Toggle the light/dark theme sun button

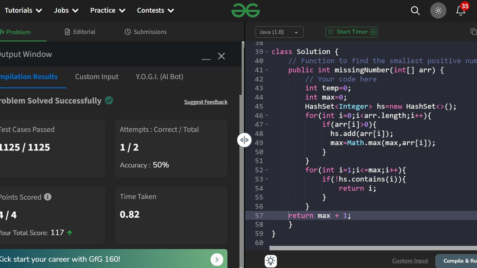(x=438, y=11)
